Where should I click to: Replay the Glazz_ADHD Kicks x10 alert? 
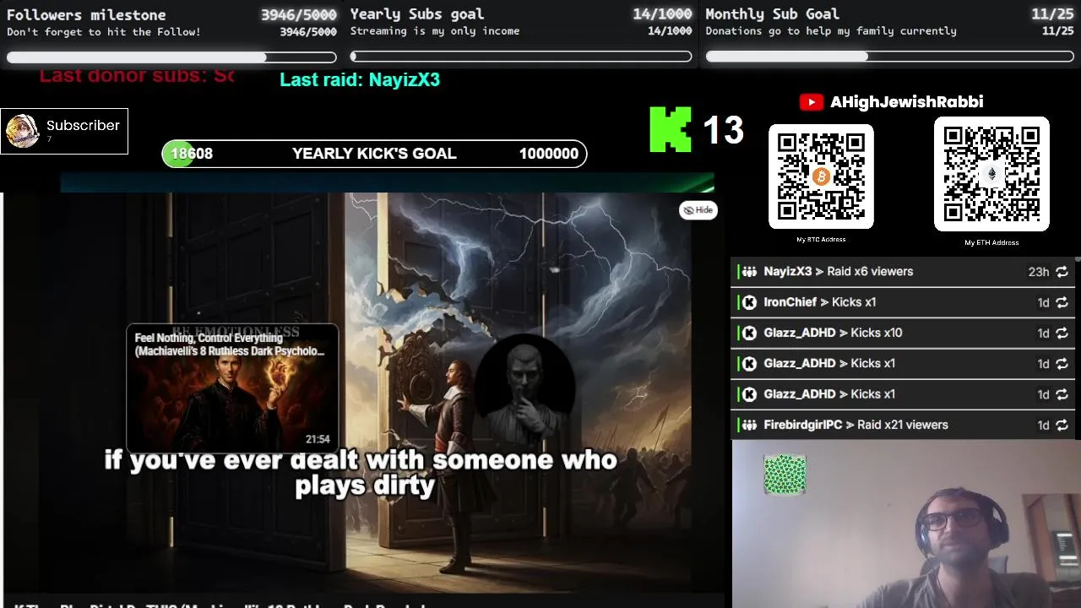click(x=1062, y=333)
